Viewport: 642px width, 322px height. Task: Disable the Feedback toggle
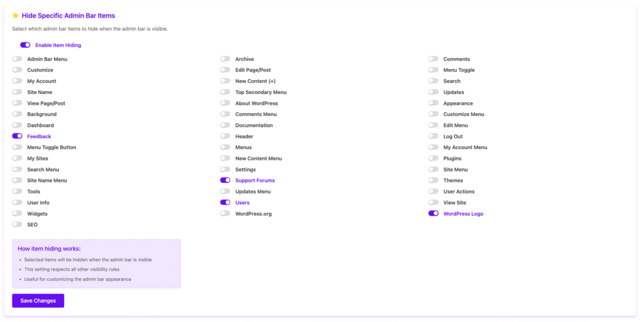17,136
